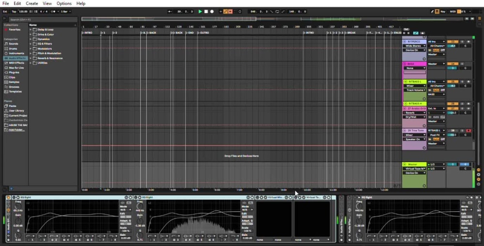The width and height of the screenshot is (484, 246).
Task: Click the Tap tempo button
Action: click(14, 12)
